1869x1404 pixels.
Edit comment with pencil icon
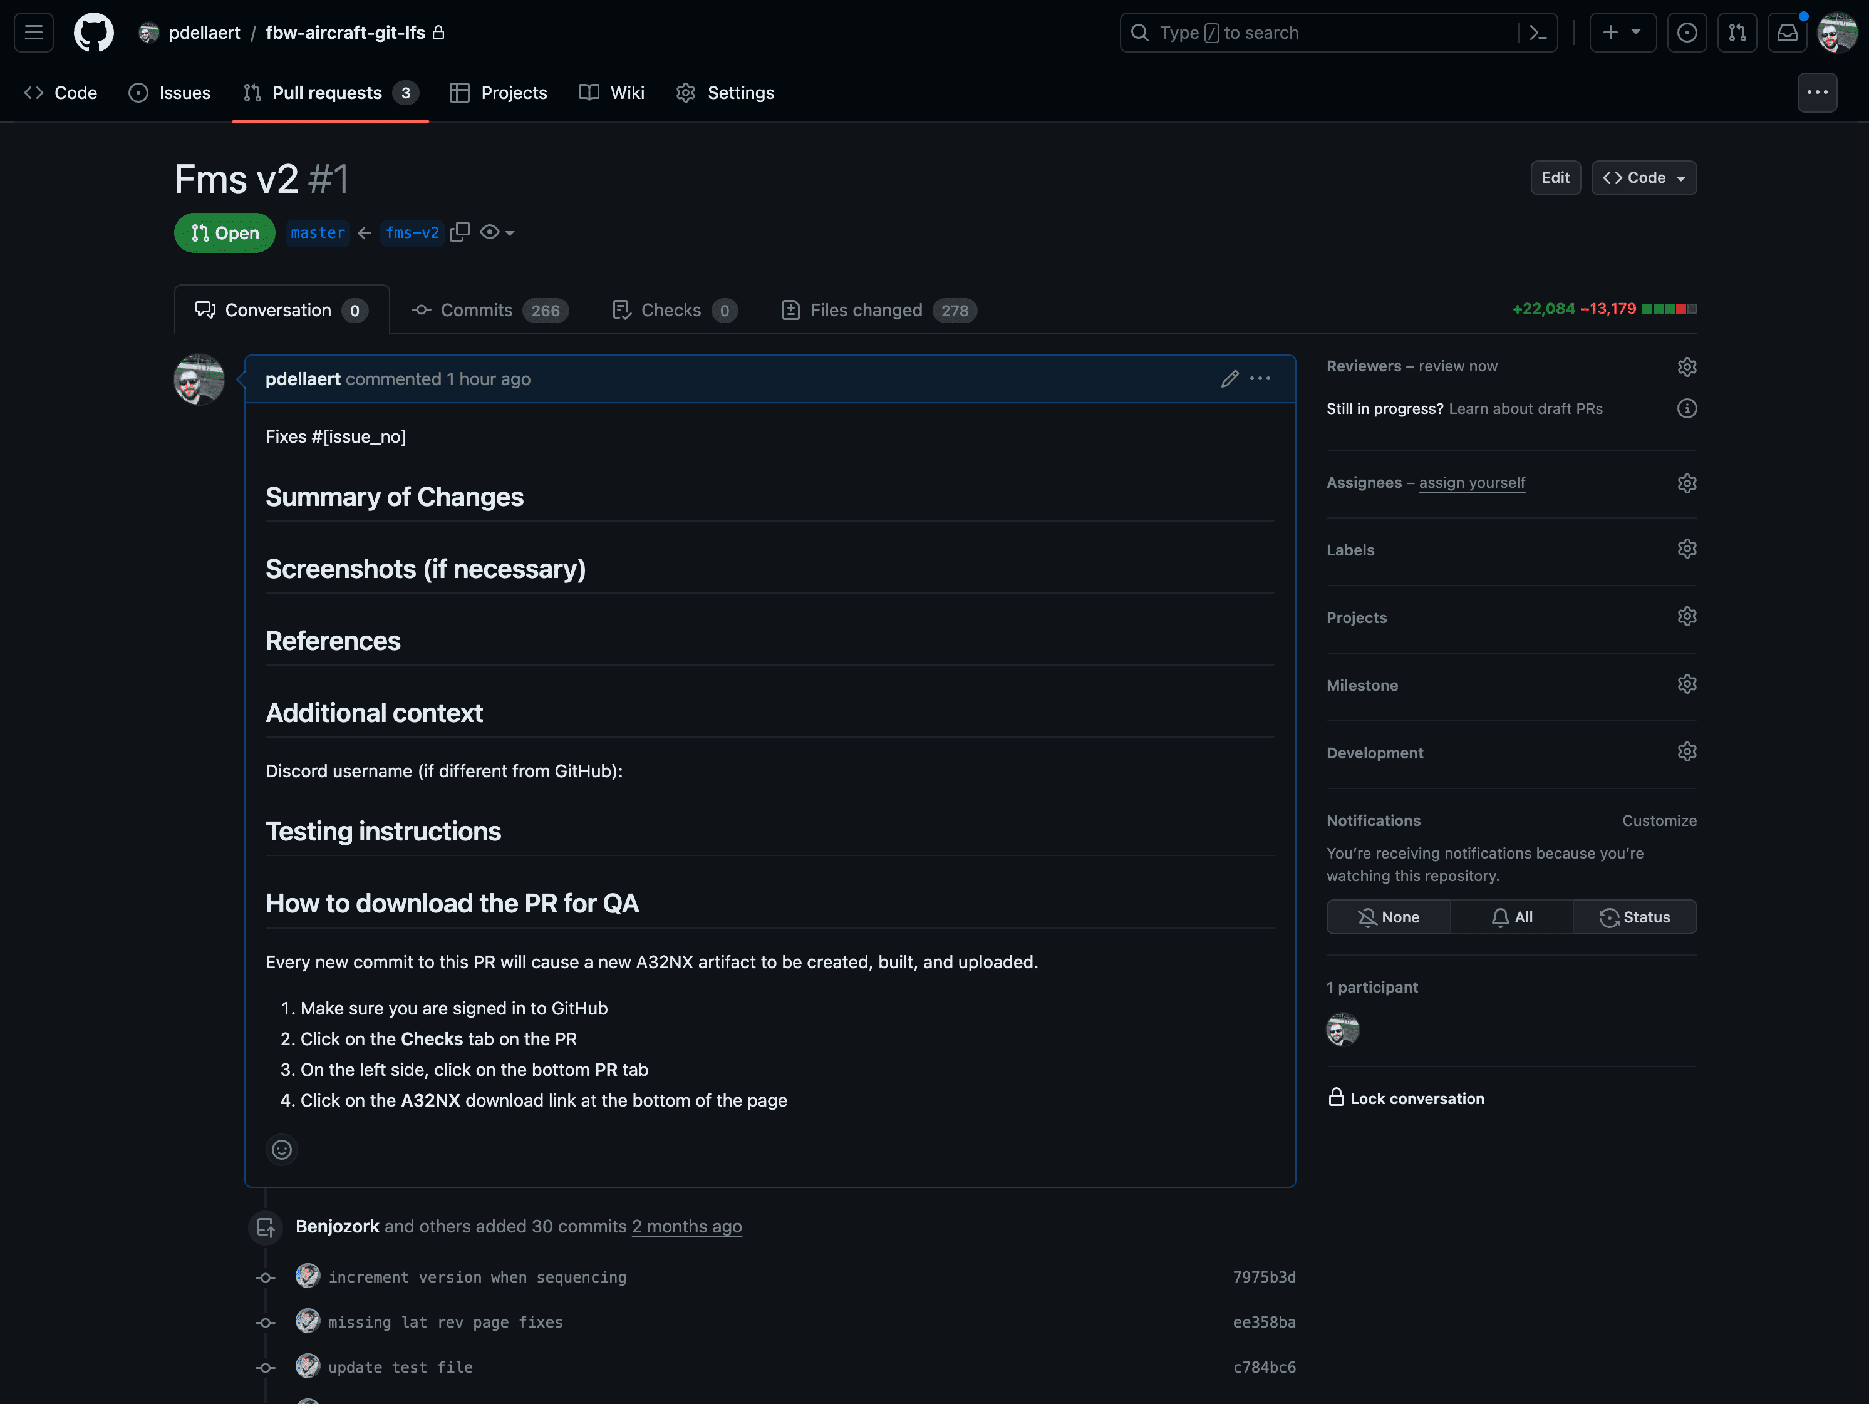1230,378
